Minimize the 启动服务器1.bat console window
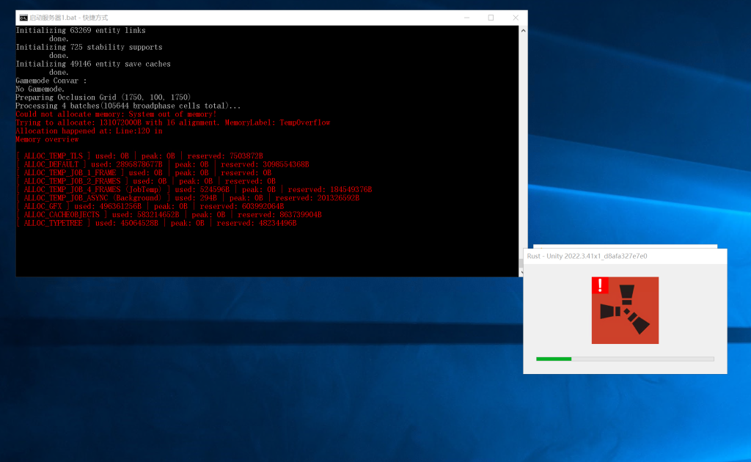The height and width of the screenshot is (462, 751). (x=466, y=18)
